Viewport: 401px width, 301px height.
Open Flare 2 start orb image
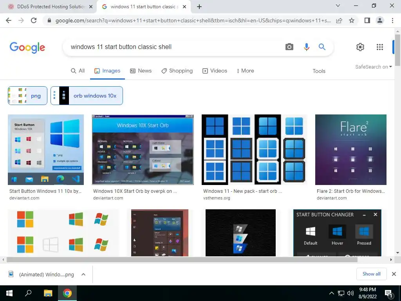[351, 150]
